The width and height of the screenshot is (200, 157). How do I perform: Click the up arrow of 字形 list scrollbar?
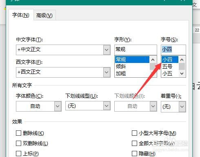pos(153,60)
